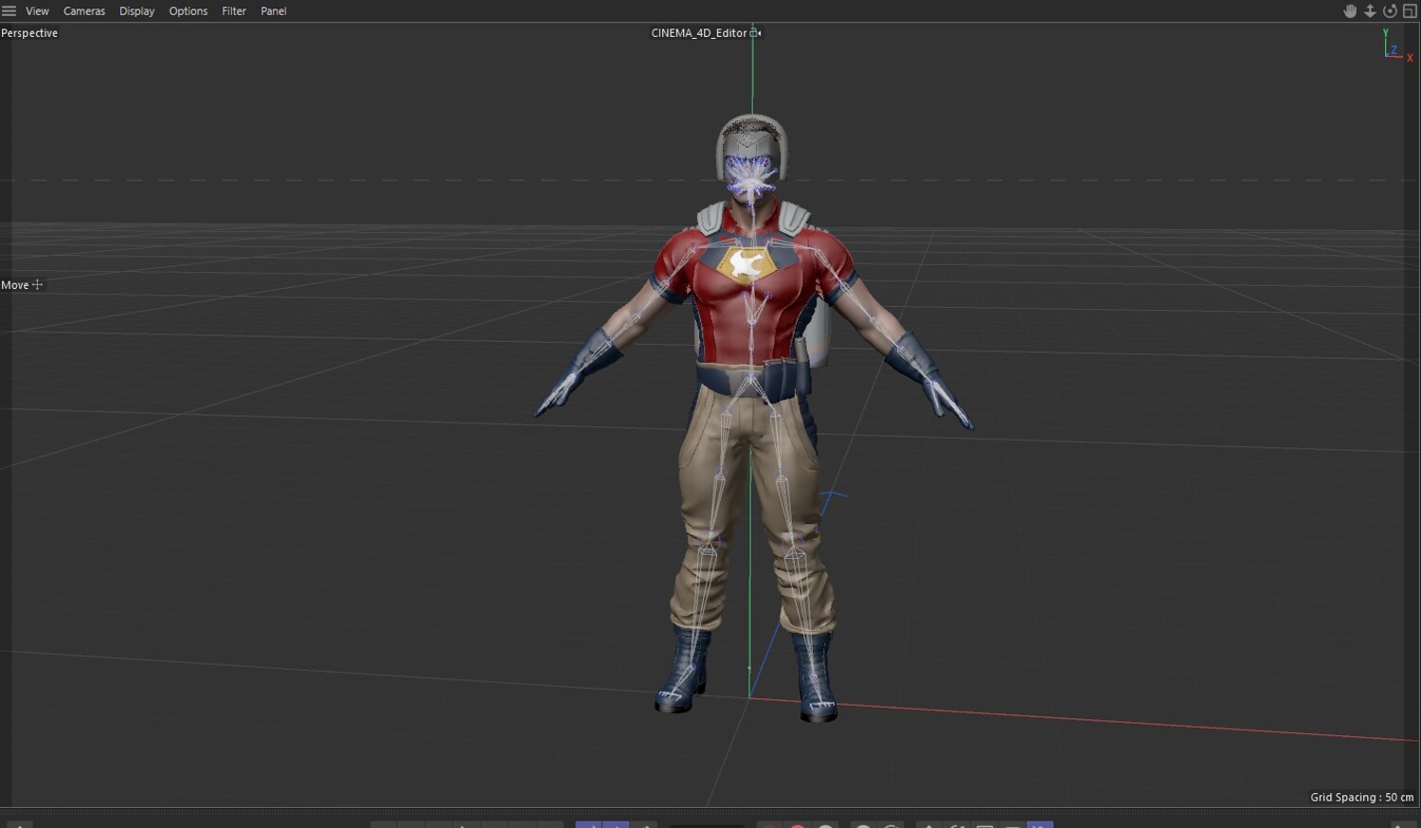
Task: Click the XYZ world axis gizmo
Action: [x=1396, y=45]
